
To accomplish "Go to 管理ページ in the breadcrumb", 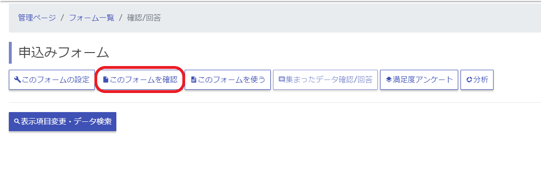I will [x=37, y=18].
